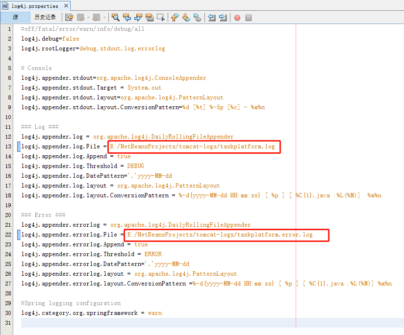Viewport: 404px width, 335px height.
Task: Click the 'warn' value on line 30
Action: point(155,313)
